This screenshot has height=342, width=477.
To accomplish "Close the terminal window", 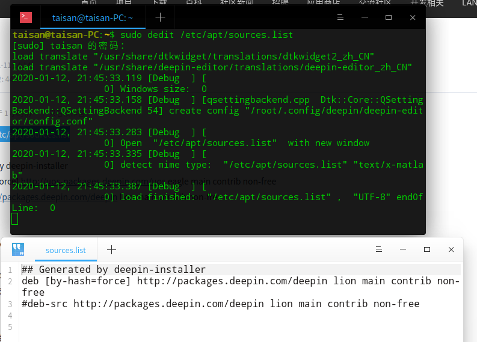I will tap(413, 17).
